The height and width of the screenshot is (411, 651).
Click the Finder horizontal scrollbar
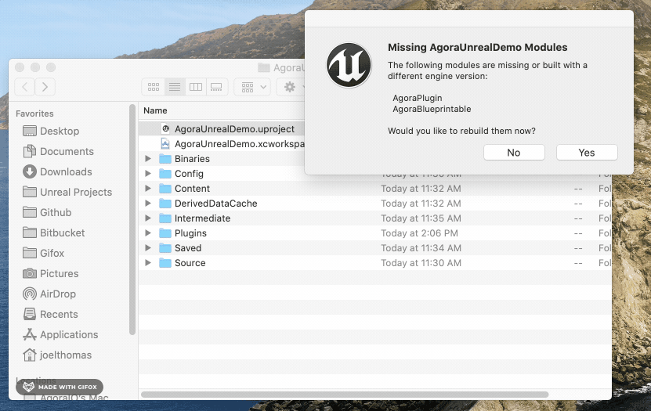click(x=345, y=395)
